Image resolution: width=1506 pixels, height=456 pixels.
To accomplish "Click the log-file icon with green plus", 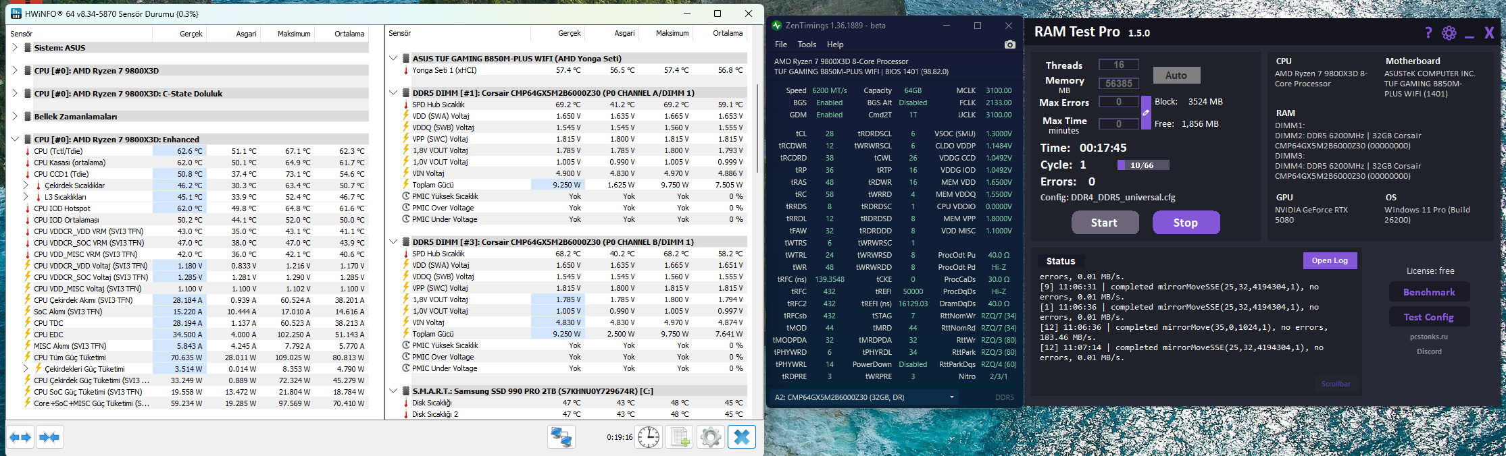I will click(680, 437).
